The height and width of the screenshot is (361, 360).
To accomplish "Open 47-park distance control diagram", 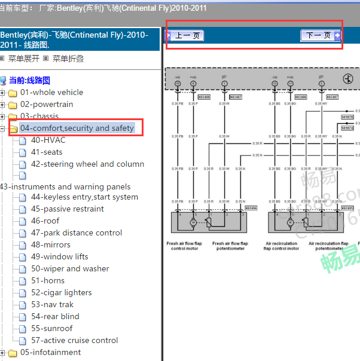I will 77,232.
